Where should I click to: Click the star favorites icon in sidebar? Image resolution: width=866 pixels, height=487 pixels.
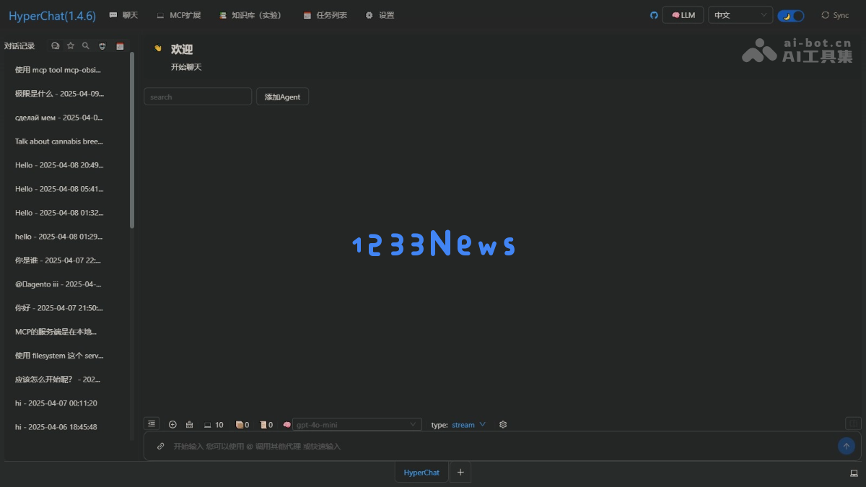coord(71,45)
